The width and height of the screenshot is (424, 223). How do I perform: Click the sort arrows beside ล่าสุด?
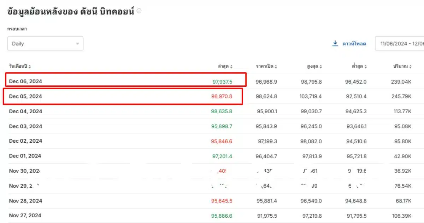point(231,67)
